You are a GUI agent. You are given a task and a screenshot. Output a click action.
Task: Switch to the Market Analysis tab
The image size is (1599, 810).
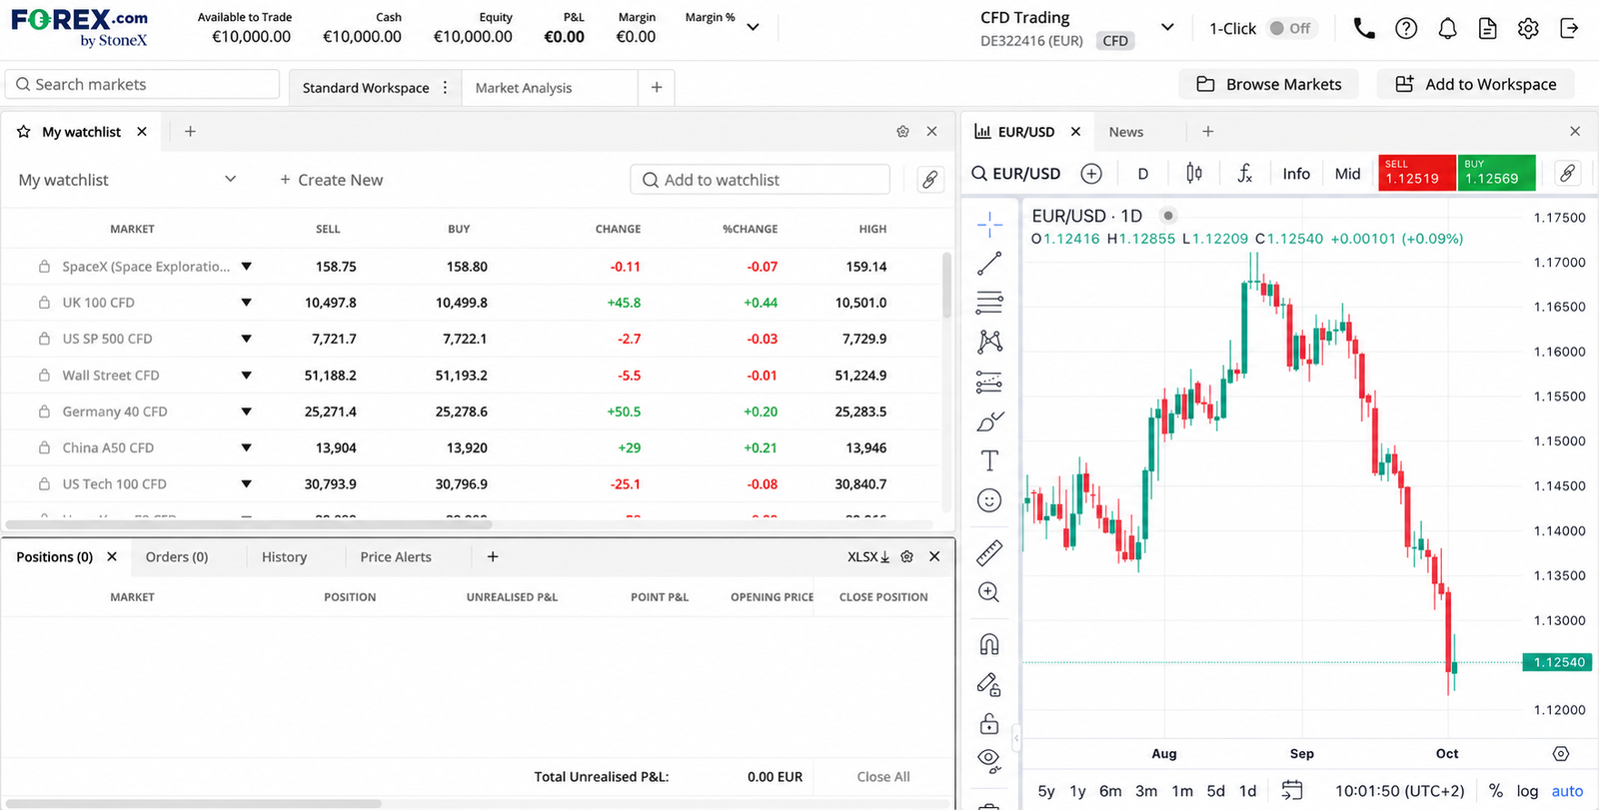point(524,88)
